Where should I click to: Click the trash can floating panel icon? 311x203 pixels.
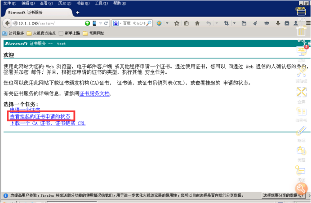301,31
